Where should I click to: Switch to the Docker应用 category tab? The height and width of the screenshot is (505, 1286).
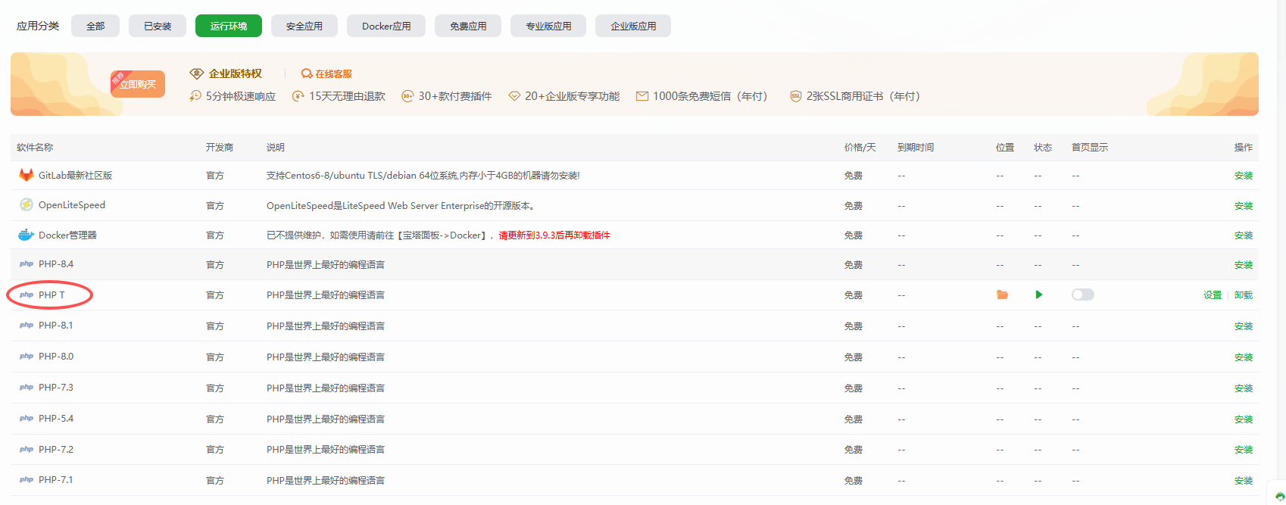(x=386, y=26)
